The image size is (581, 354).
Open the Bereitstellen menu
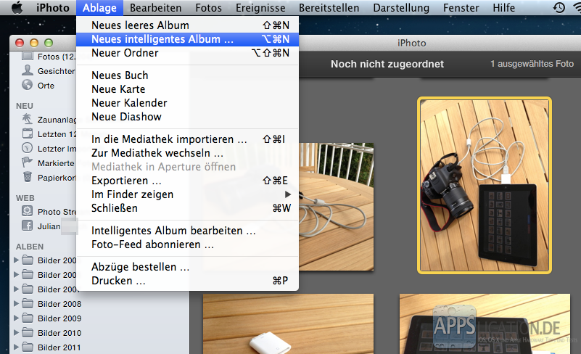pyautogui.click(x=329, y=8)
